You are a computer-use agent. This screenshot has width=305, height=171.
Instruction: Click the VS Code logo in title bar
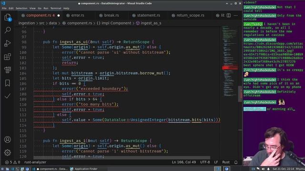pos(3,3)
